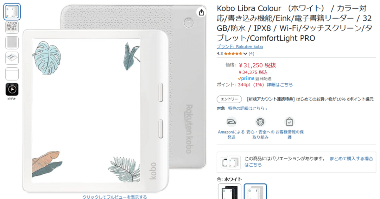Click the customer information protection icon
380x199 pixels.
coord(289,122)
